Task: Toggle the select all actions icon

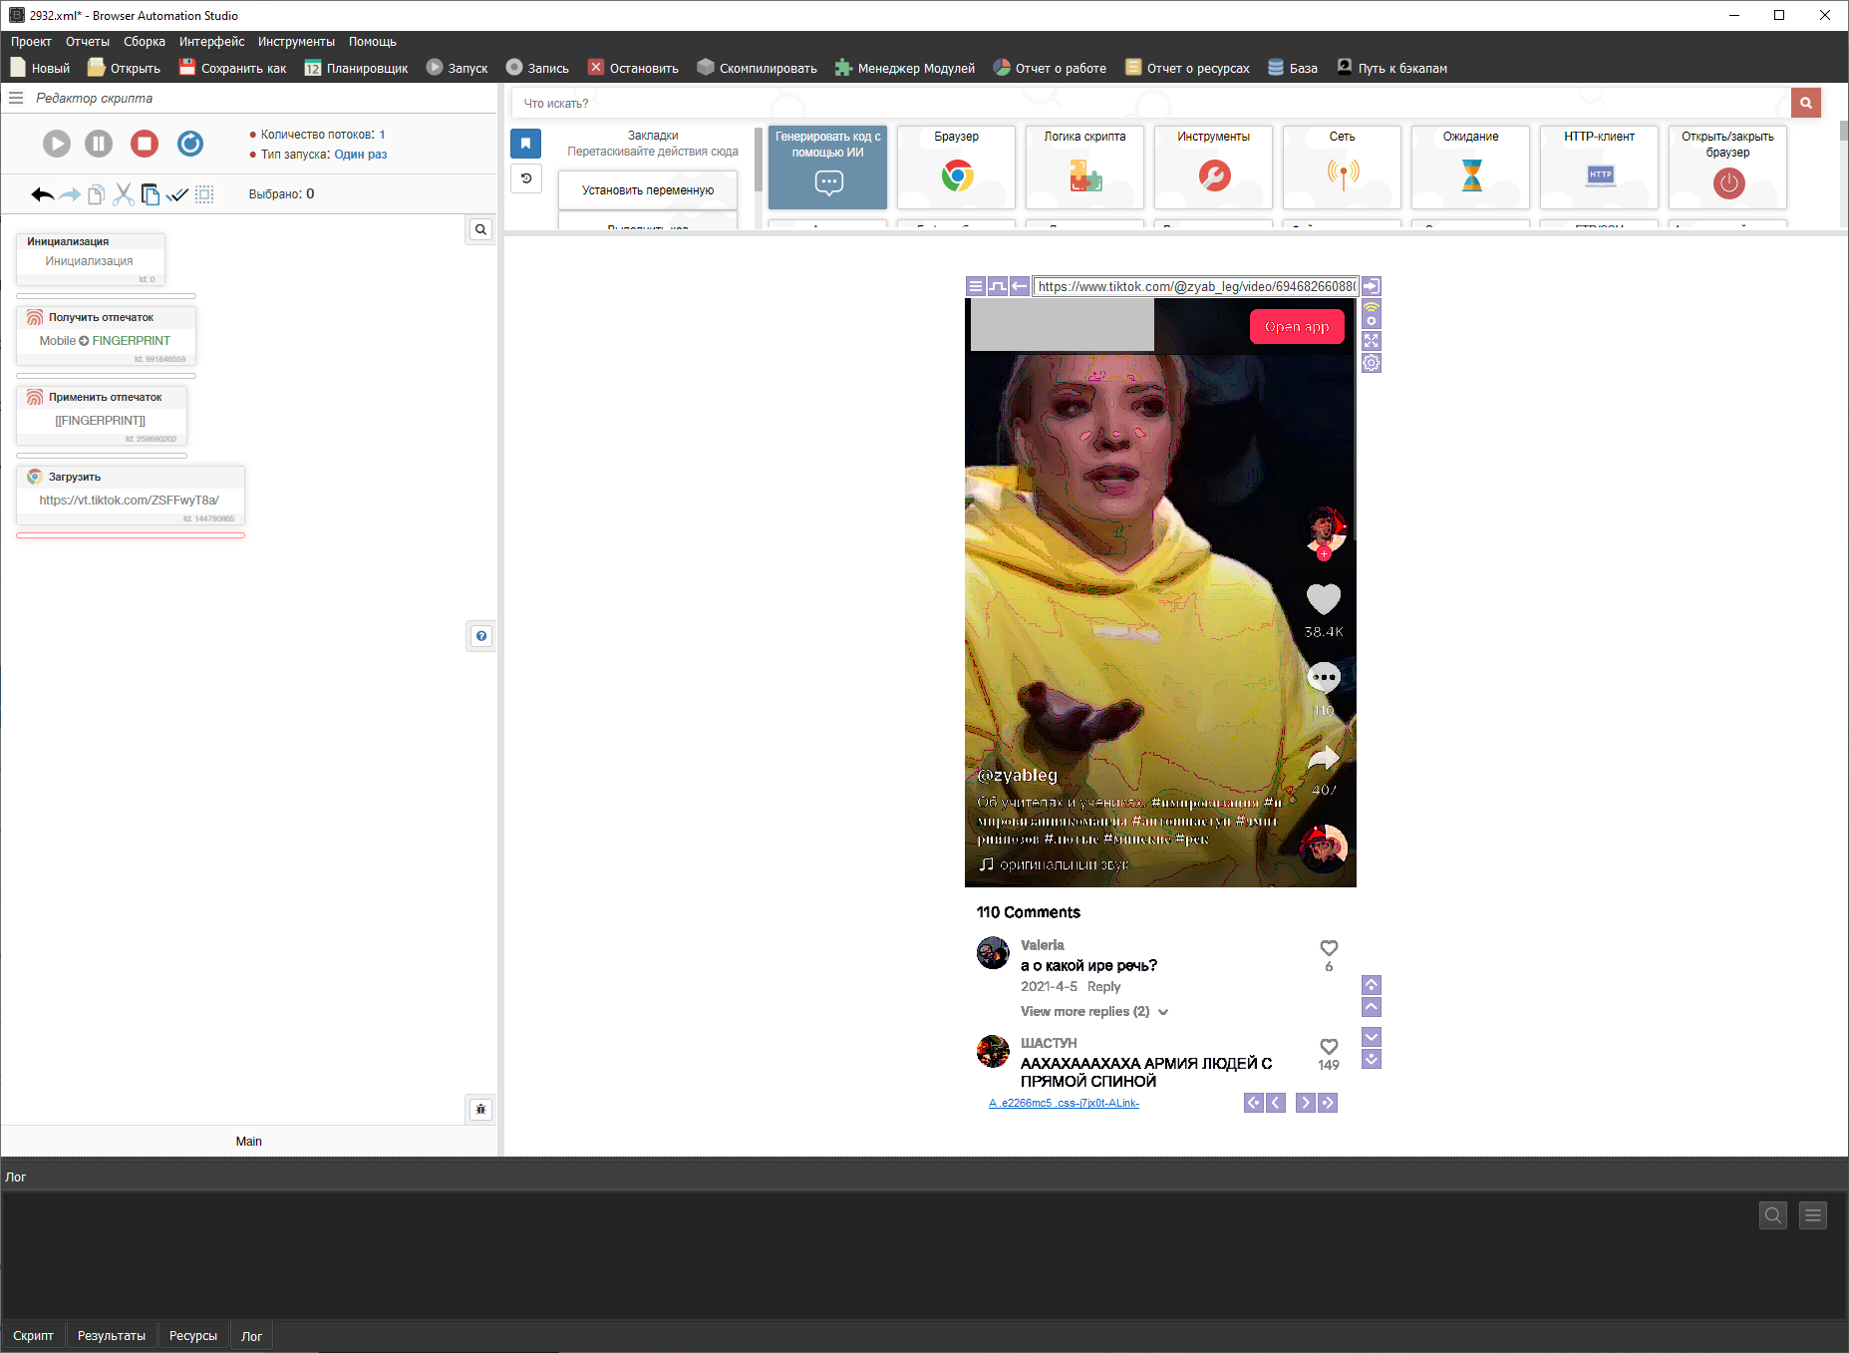Action: pos(204,194)
